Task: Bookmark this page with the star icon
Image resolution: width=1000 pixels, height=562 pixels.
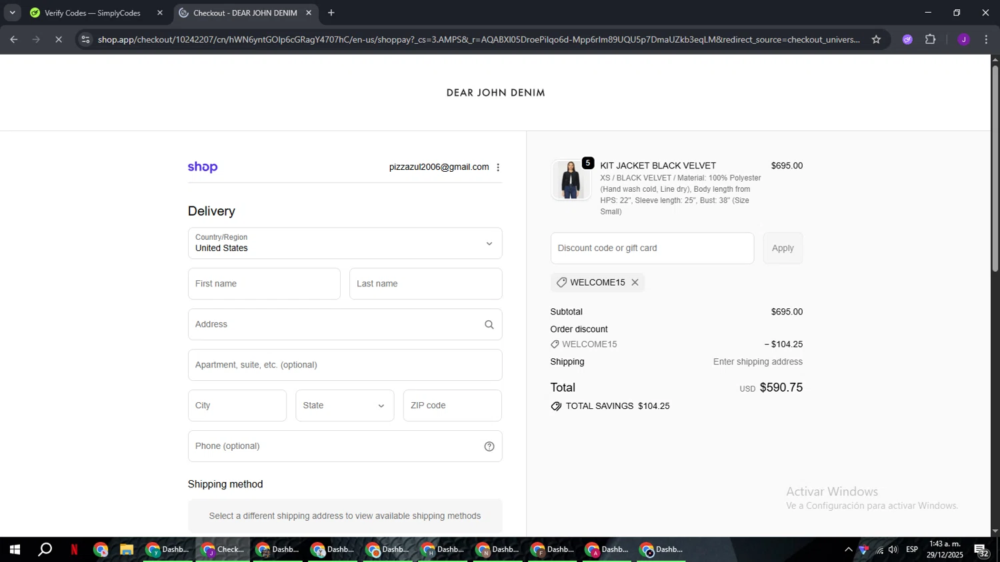Action: (876, 40)
